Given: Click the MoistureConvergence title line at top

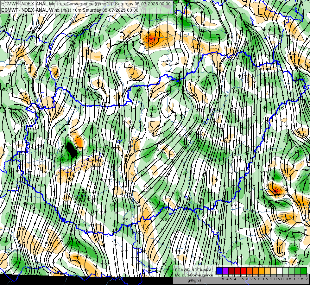Looking at the screenshot, I should pyautogui.click(x=86, y=4).
